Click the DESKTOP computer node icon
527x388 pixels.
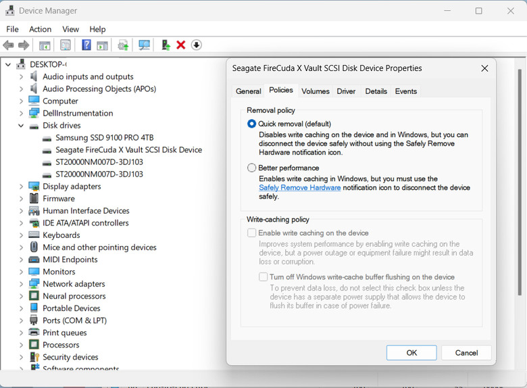[21, 64]
